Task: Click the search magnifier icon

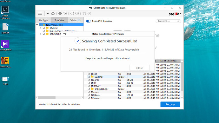Action: point(178,21)
